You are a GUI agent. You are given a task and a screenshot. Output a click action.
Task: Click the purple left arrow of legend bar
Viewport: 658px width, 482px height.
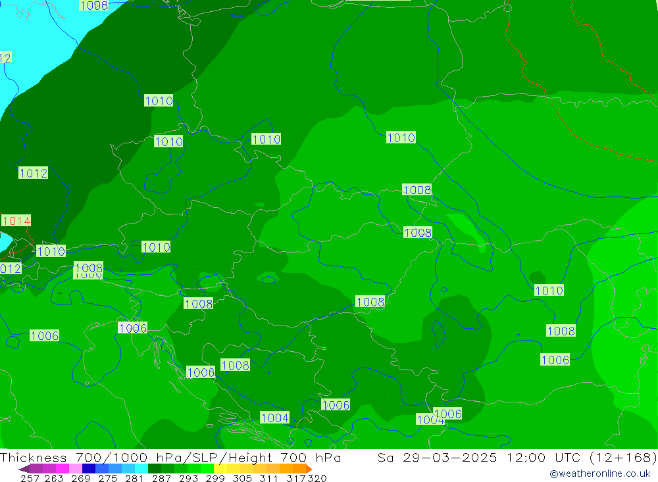(x=24, y=469)
